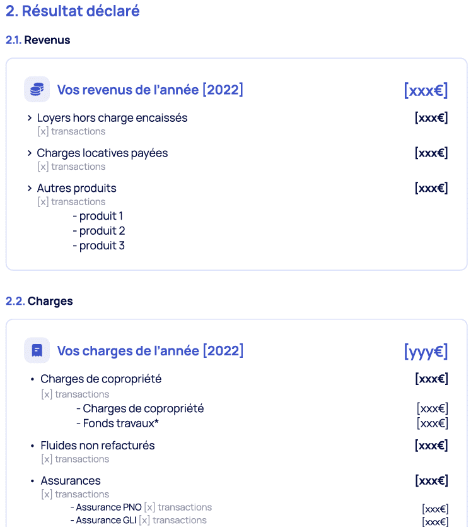Screen dimensions: 471x527
Task: Click Fonds travaux* sub-item
Action: click(x=117, y=423)
